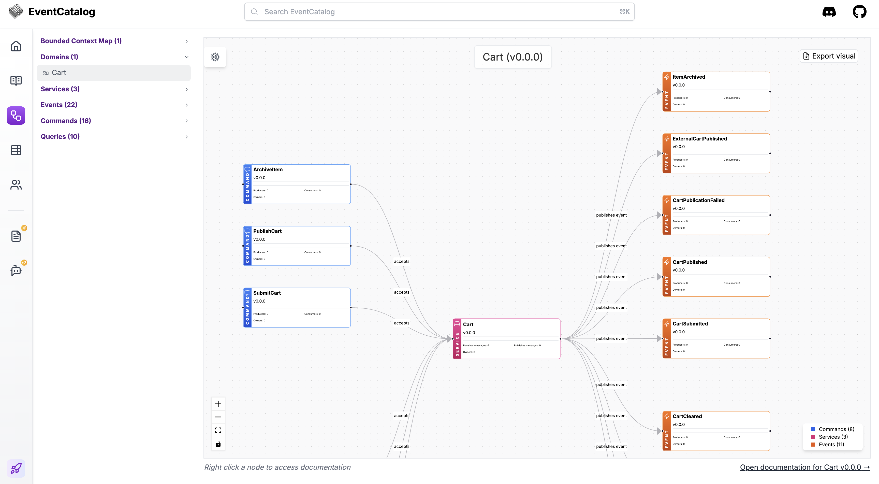
Task: Click the Queries (10) heading
Action: click(60, 137)
